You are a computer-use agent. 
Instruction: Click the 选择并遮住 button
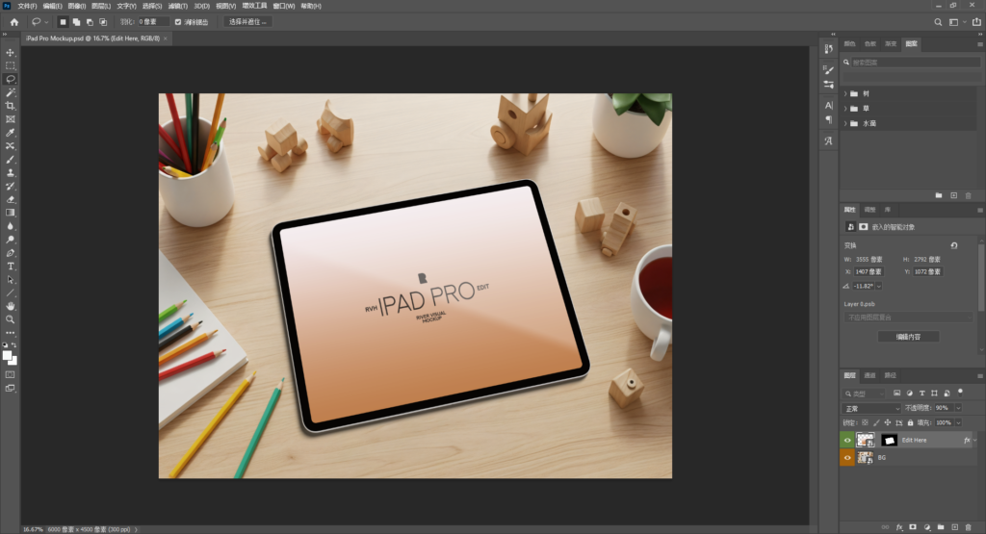click(247, 22)
